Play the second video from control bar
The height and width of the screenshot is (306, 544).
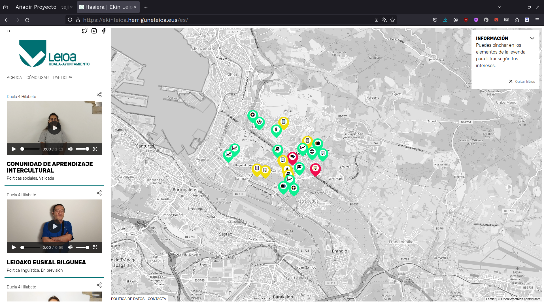14,247
